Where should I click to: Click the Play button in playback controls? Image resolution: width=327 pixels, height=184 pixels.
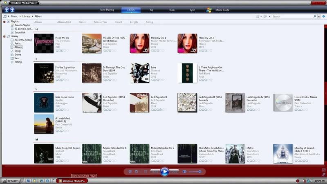(164, 172)
